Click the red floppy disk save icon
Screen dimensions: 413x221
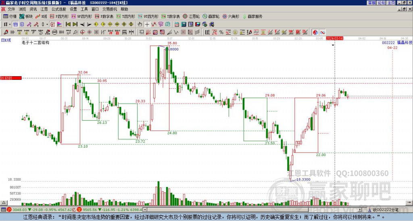(x=198, y=25)
